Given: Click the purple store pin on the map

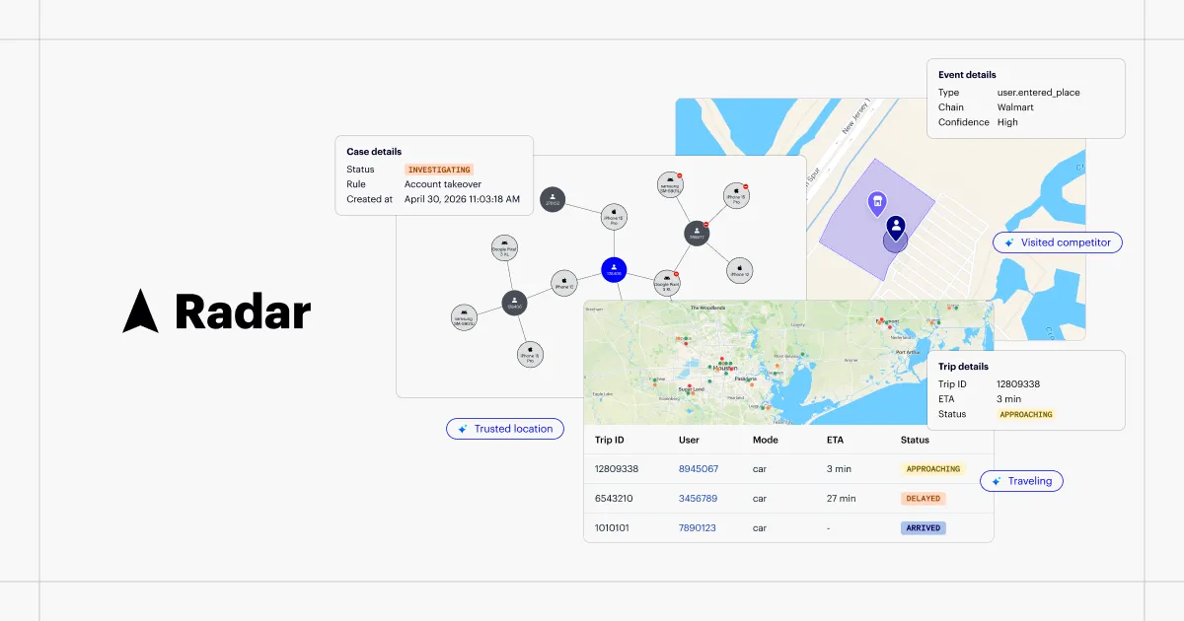Looking at the screenshot, I should [875, 204].
